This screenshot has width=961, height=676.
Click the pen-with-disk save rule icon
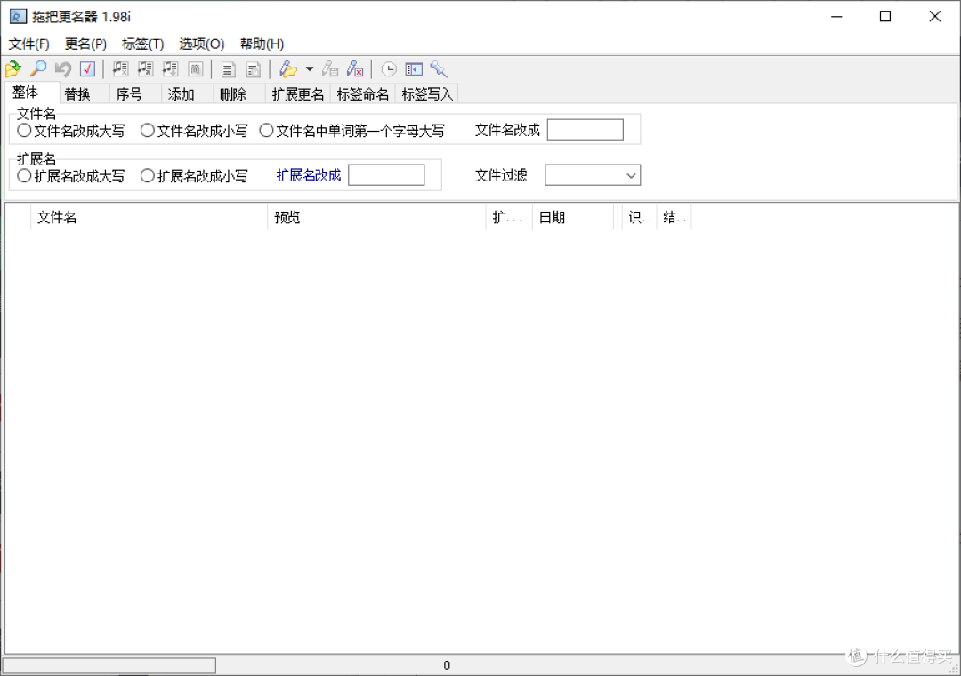pyautogui.click(x=330, y=68)
